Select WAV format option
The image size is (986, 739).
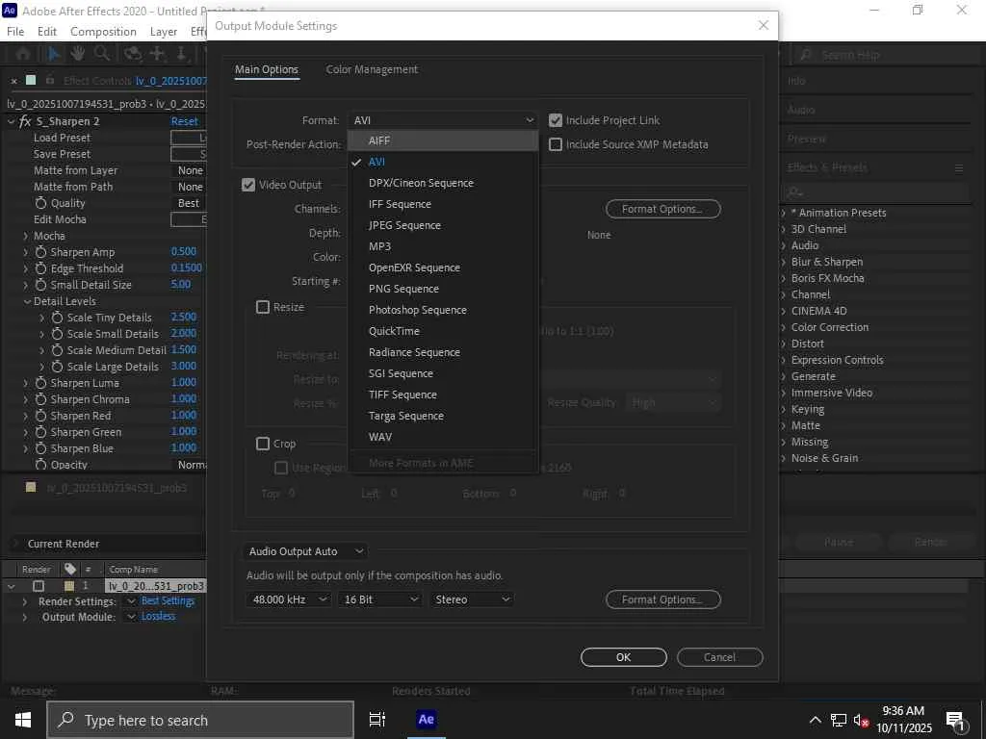tap(443, 437)
